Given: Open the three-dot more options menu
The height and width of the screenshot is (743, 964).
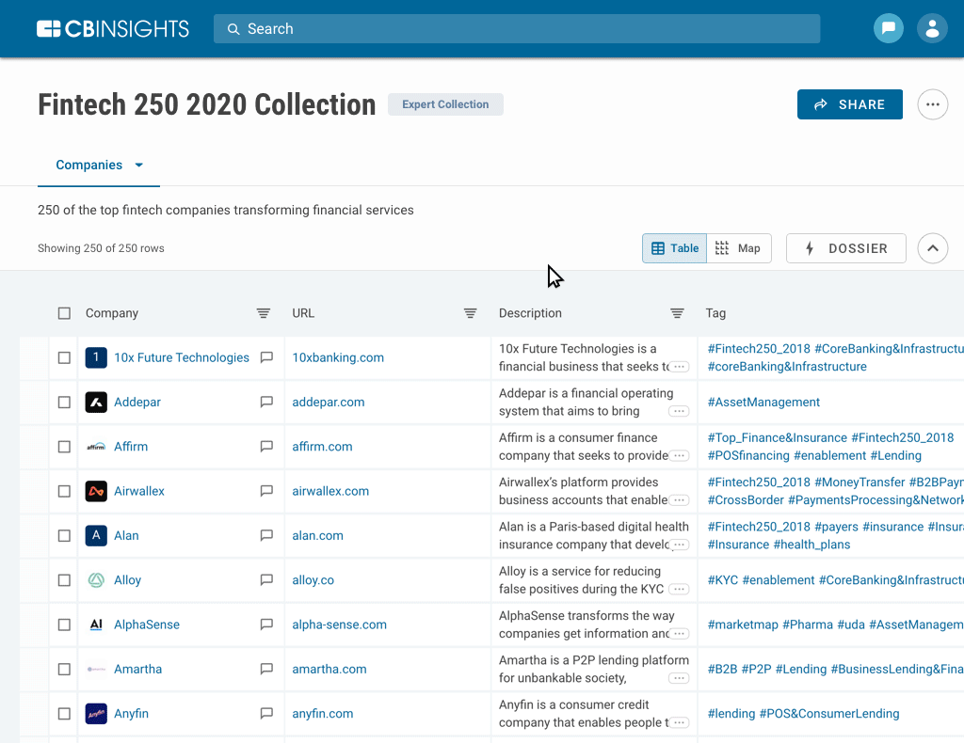Looking at the screenshot, I should [x=932, y=104].
